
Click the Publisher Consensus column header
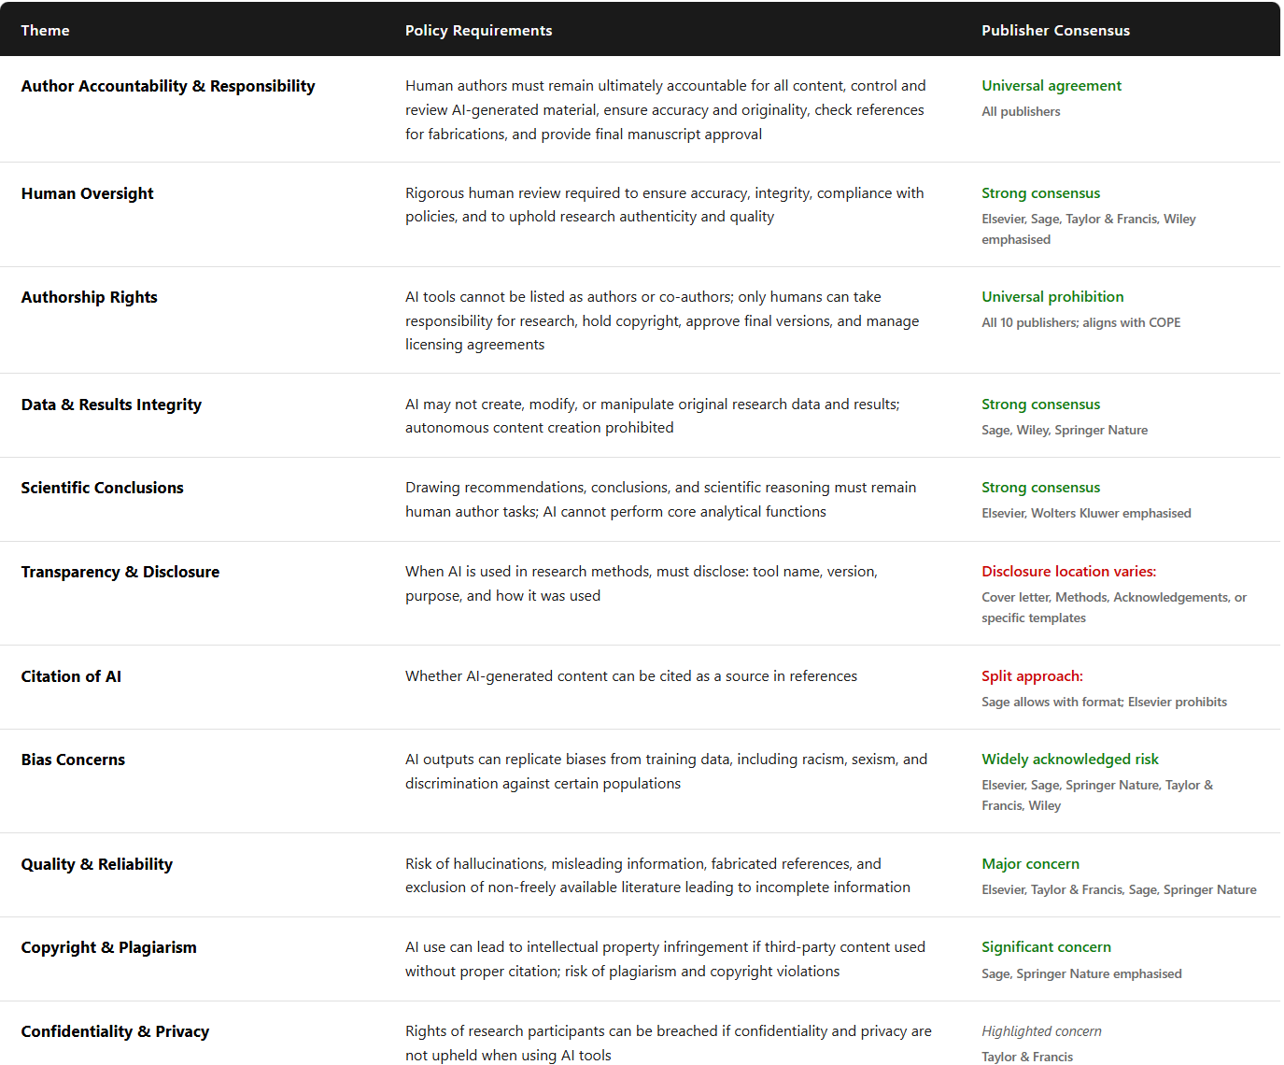[x=1055, y=31]
